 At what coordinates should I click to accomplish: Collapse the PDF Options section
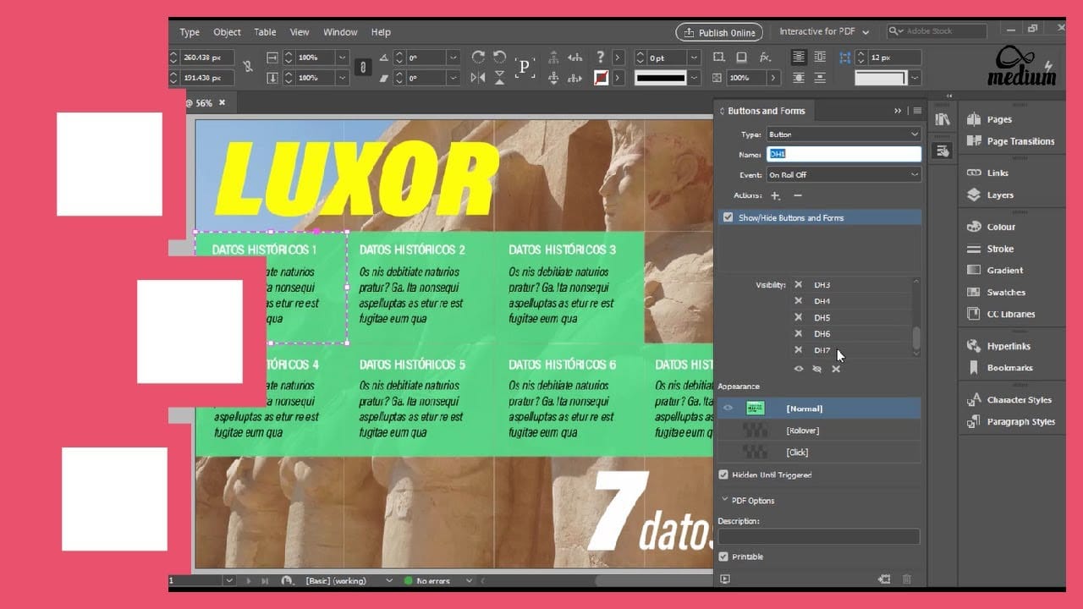[725, 500]
